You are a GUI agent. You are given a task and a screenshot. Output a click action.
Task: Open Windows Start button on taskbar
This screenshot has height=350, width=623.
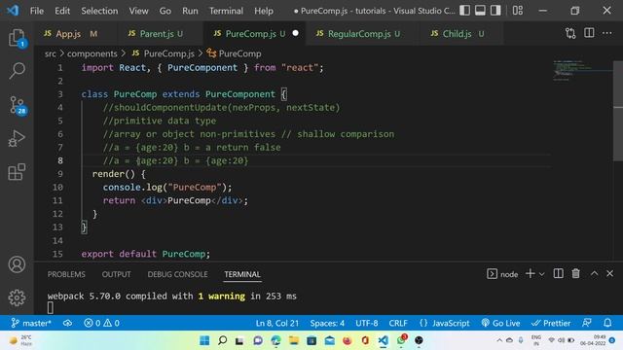(x=204, y=340)
